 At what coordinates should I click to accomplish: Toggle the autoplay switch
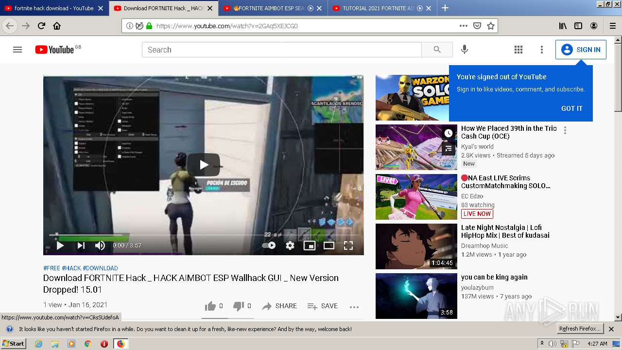[269, 245]
